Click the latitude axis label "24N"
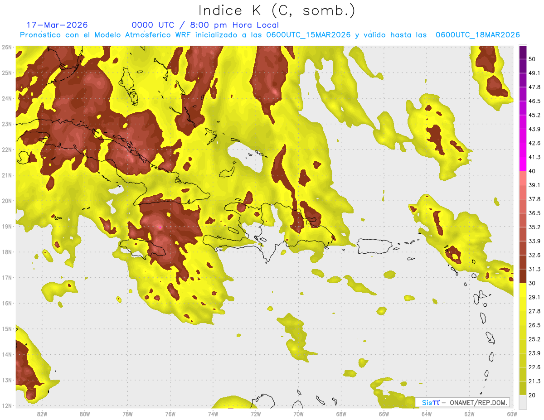The width and height of the screenshot is (544, 420). pos(7,98)
